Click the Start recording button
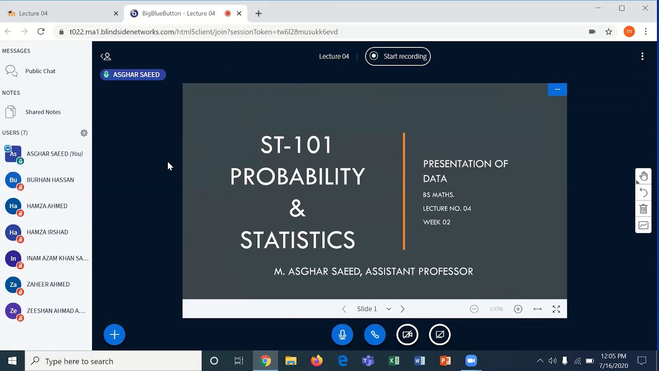The height and width of the screenshot is (371, 659). click(x=398, y=56)
